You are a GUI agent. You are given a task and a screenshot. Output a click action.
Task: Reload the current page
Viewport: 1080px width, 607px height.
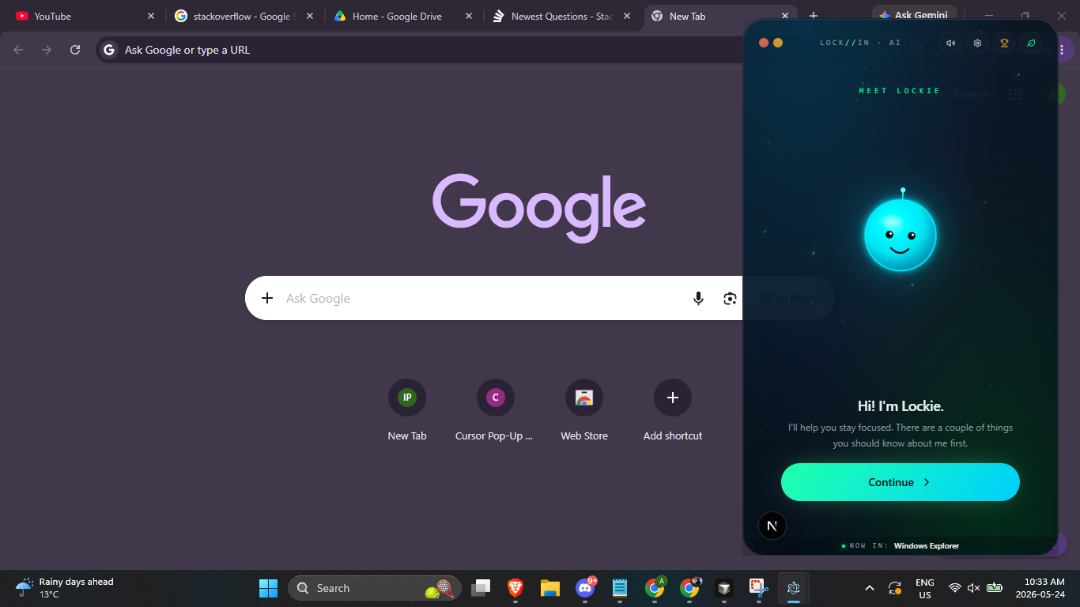[x=75, y=50]
